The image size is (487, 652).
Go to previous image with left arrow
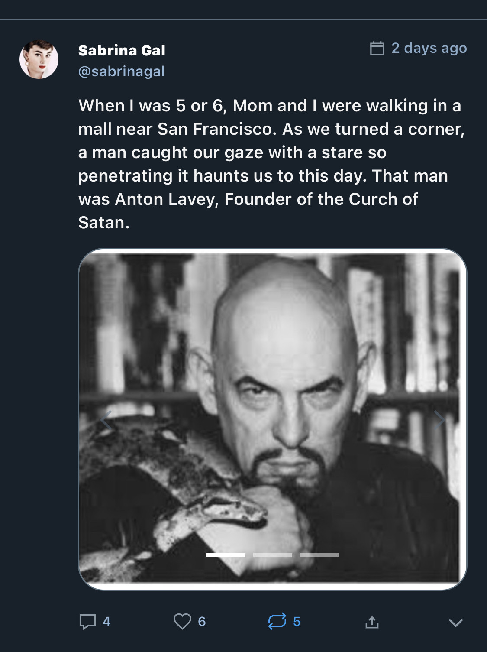pos(106,419)
